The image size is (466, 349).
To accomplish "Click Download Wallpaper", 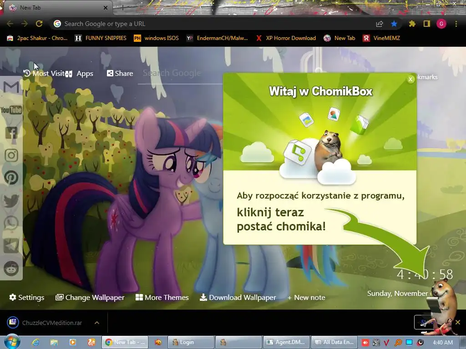I will tap(238, 297).
